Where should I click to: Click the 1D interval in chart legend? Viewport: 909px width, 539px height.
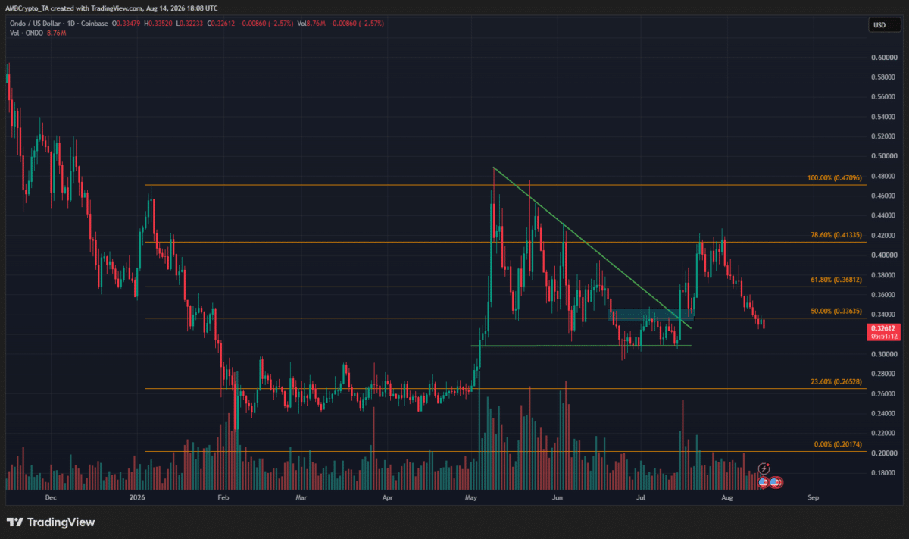click(x=68, y=24)
